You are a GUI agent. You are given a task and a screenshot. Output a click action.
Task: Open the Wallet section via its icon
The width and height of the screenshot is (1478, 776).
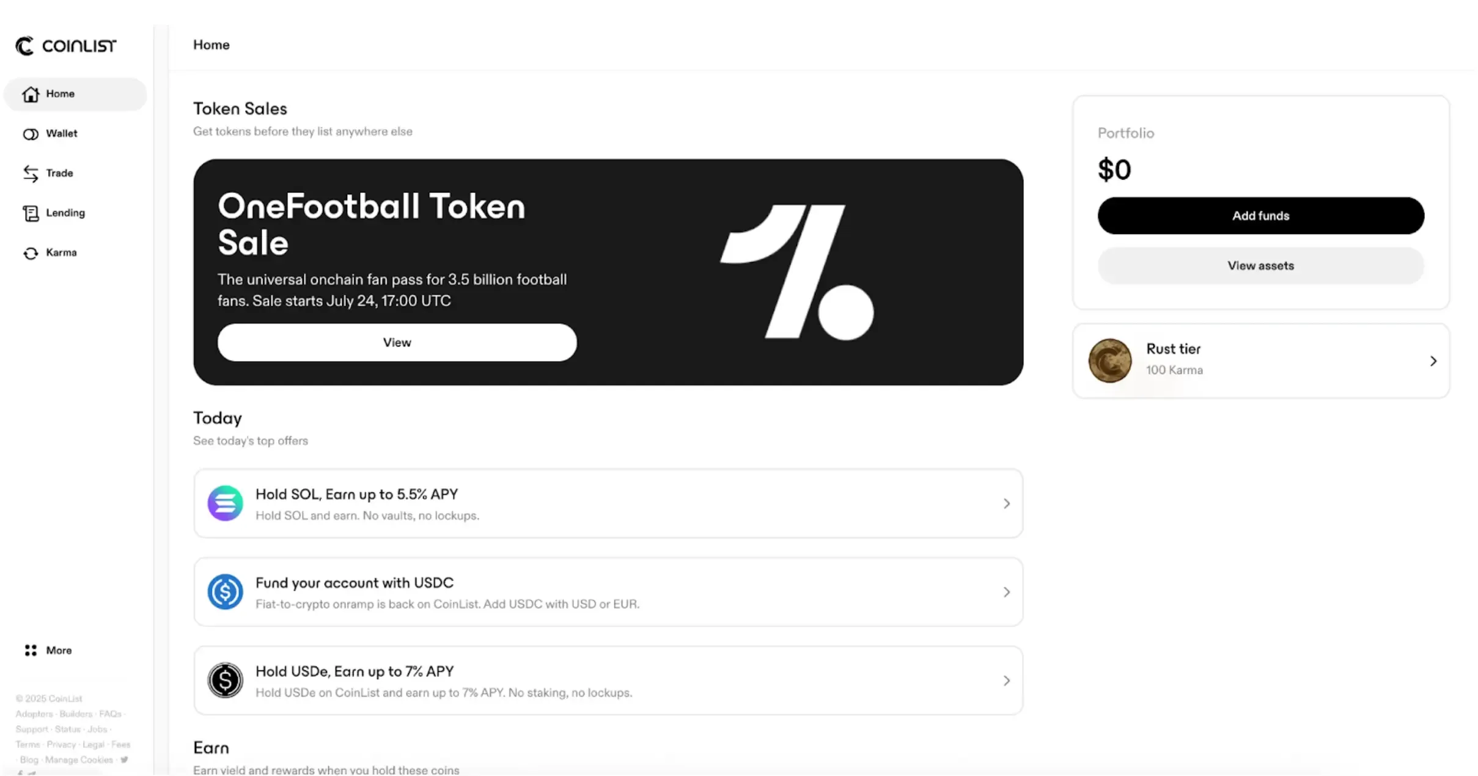[31, 133]
